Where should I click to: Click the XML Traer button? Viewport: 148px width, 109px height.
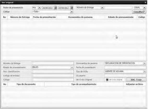136,80
